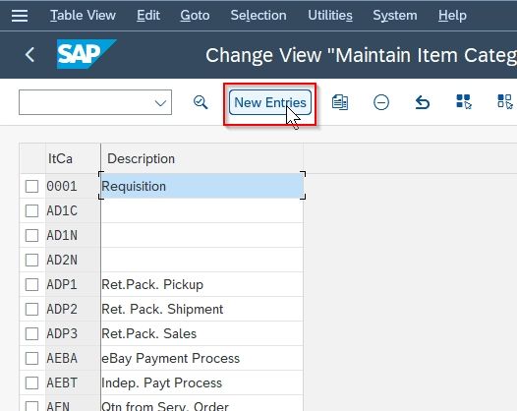Click the Select All icon
Image resolution: width=517 pixels, height=411 pixels.
coord(464,101)
